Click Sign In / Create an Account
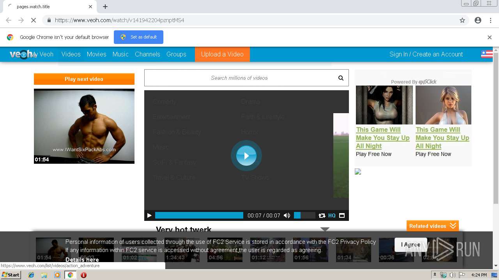This screenshot has height=280, width=499. (426, 54)
